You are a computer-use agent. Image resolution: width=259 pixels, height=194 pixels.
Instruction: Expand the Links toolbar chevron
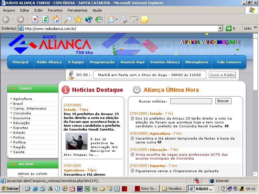[x=255, y=28]
